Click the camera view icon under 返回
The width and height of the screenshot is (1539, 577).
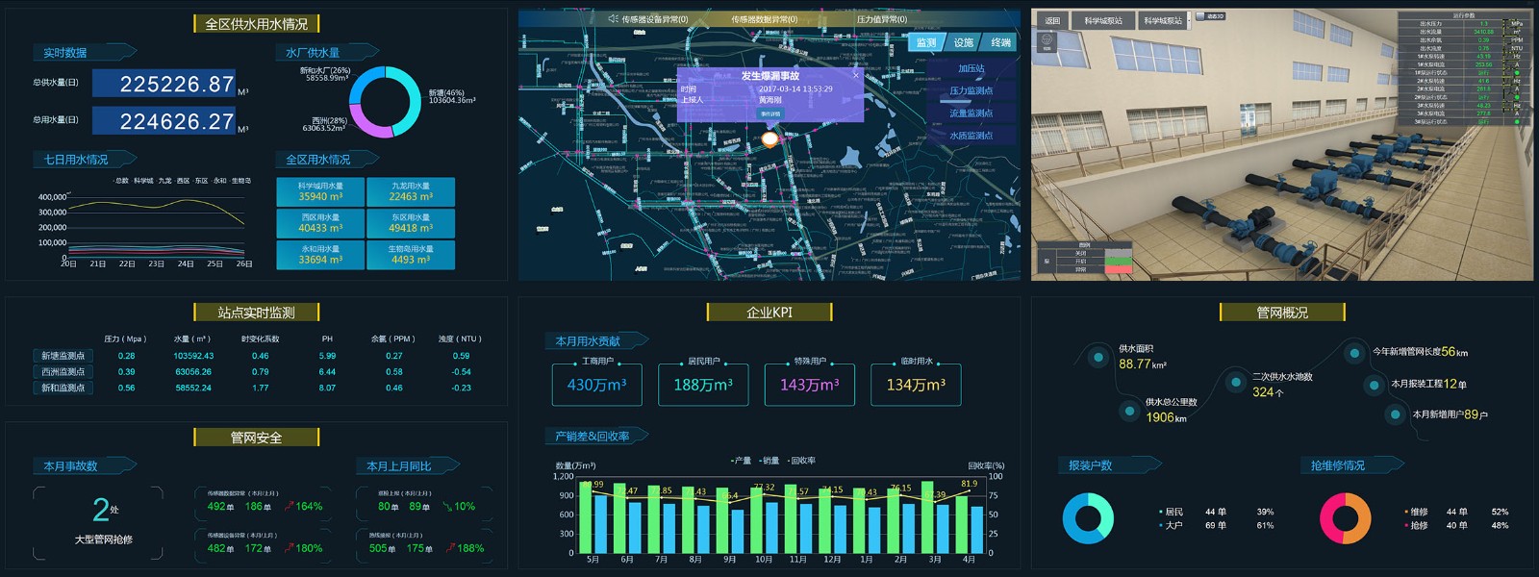pyautogui.click(x=1047, y=40)
